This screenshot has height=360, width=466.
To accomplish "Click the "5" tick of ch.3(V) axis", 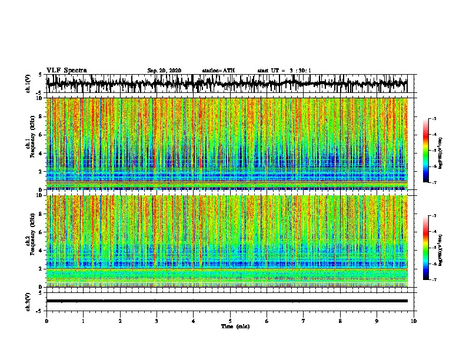I will pyautogui.click(x=40, y=293).
